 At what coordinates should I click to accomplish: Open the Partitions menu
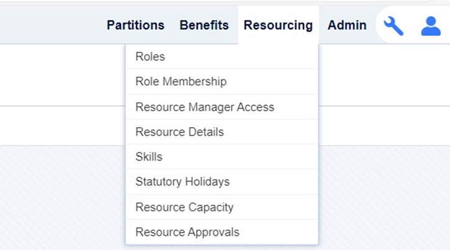(135, 25)
